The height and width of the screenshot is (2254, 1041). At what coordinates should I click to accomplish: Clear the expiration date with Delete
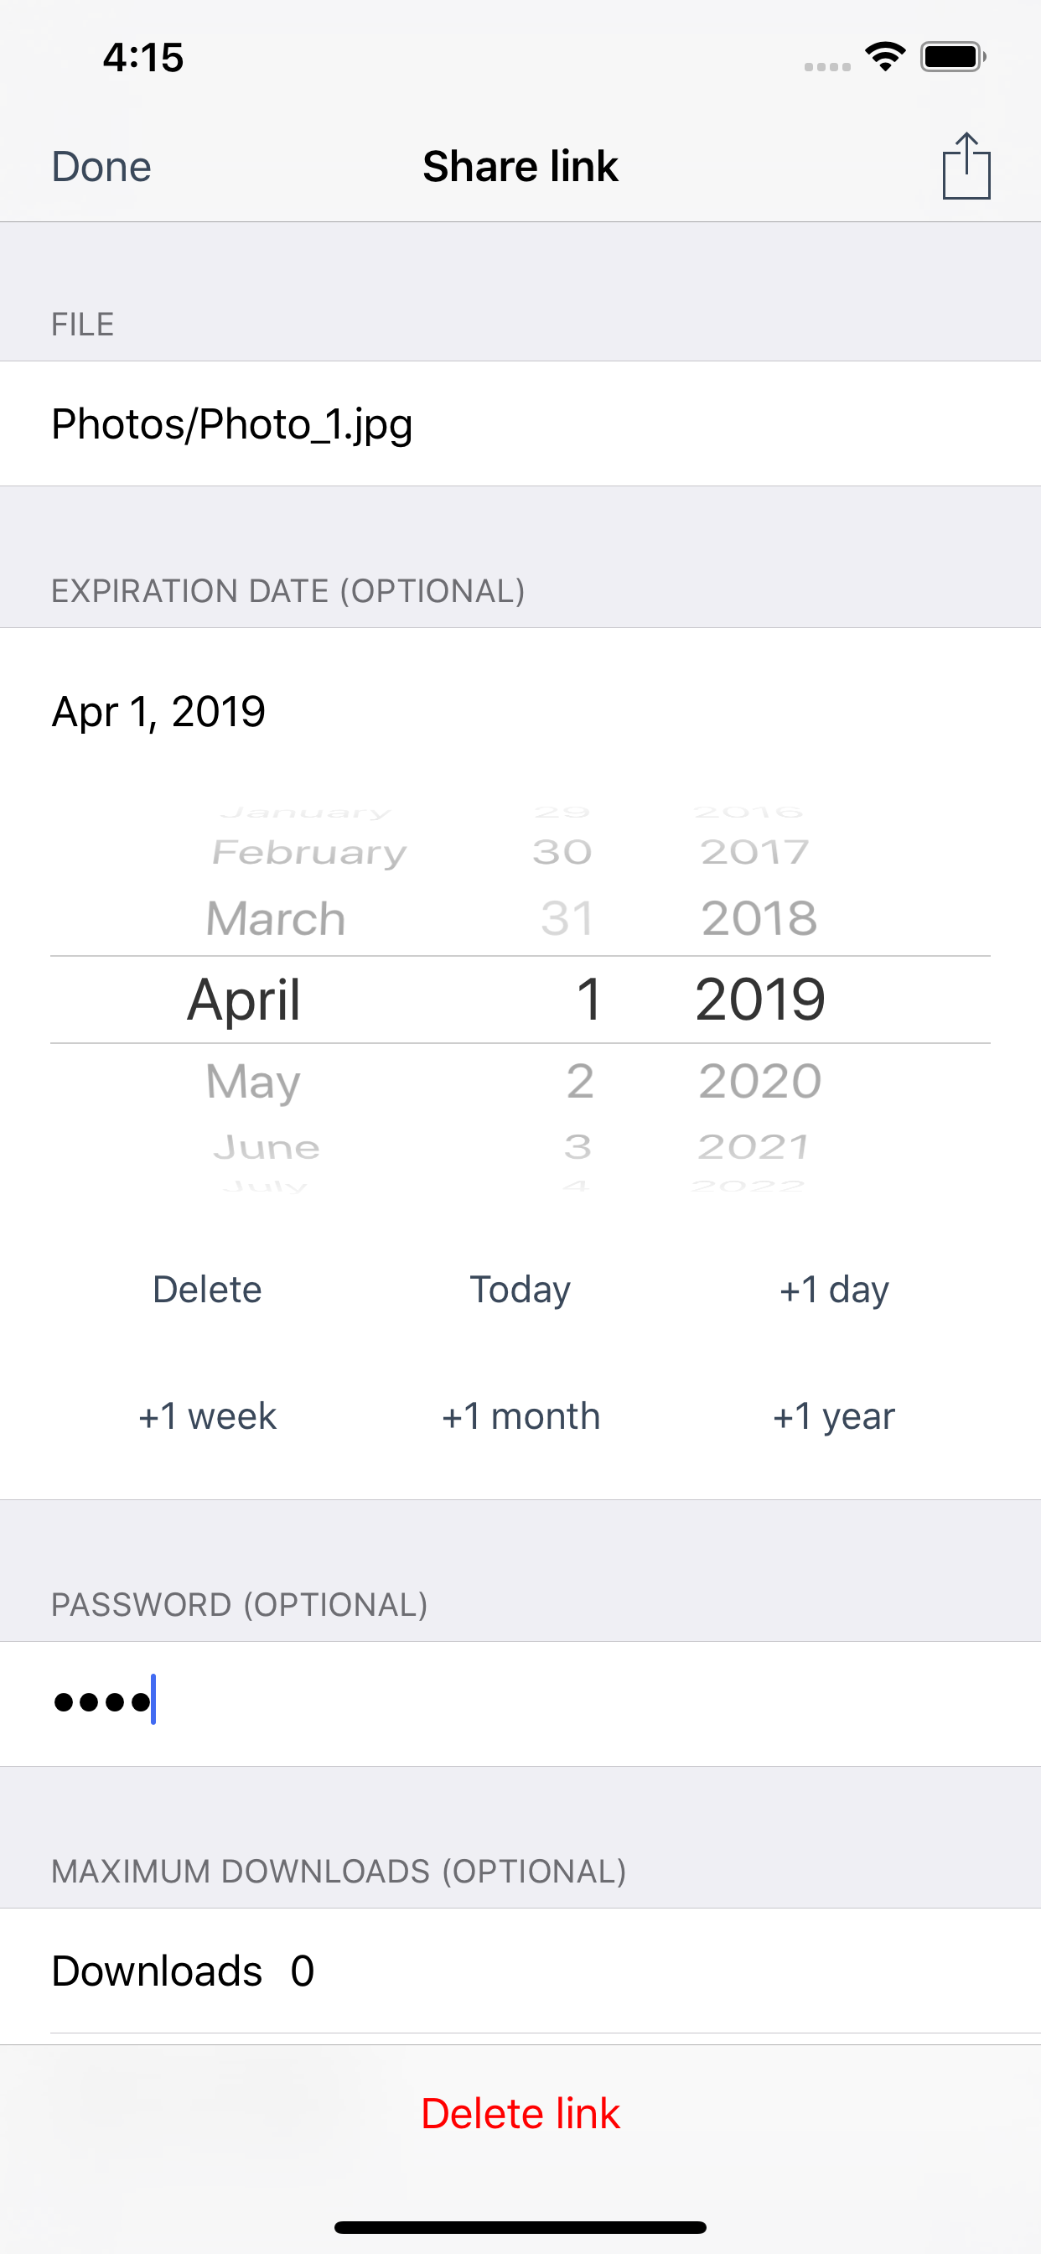click(x=207, y=1289)
